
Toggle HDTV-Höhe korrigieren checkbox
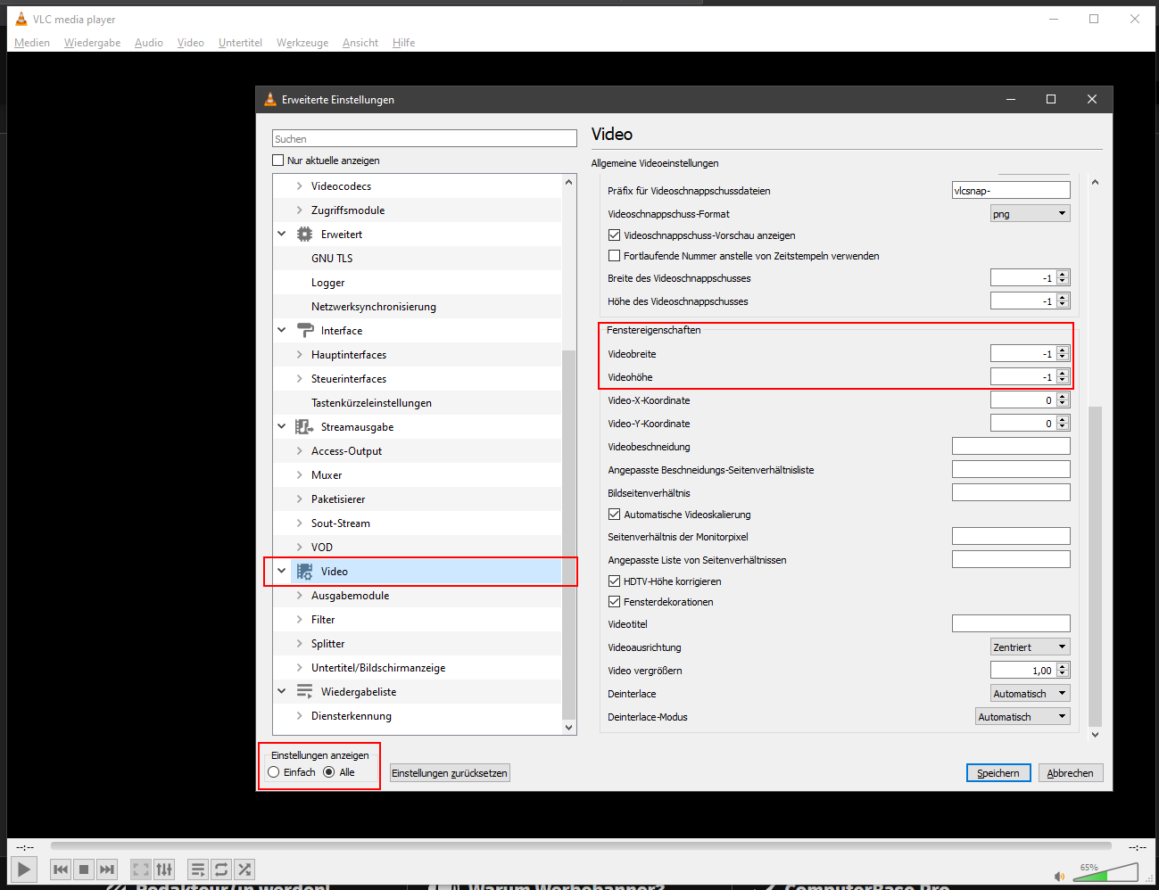(614, 581)
